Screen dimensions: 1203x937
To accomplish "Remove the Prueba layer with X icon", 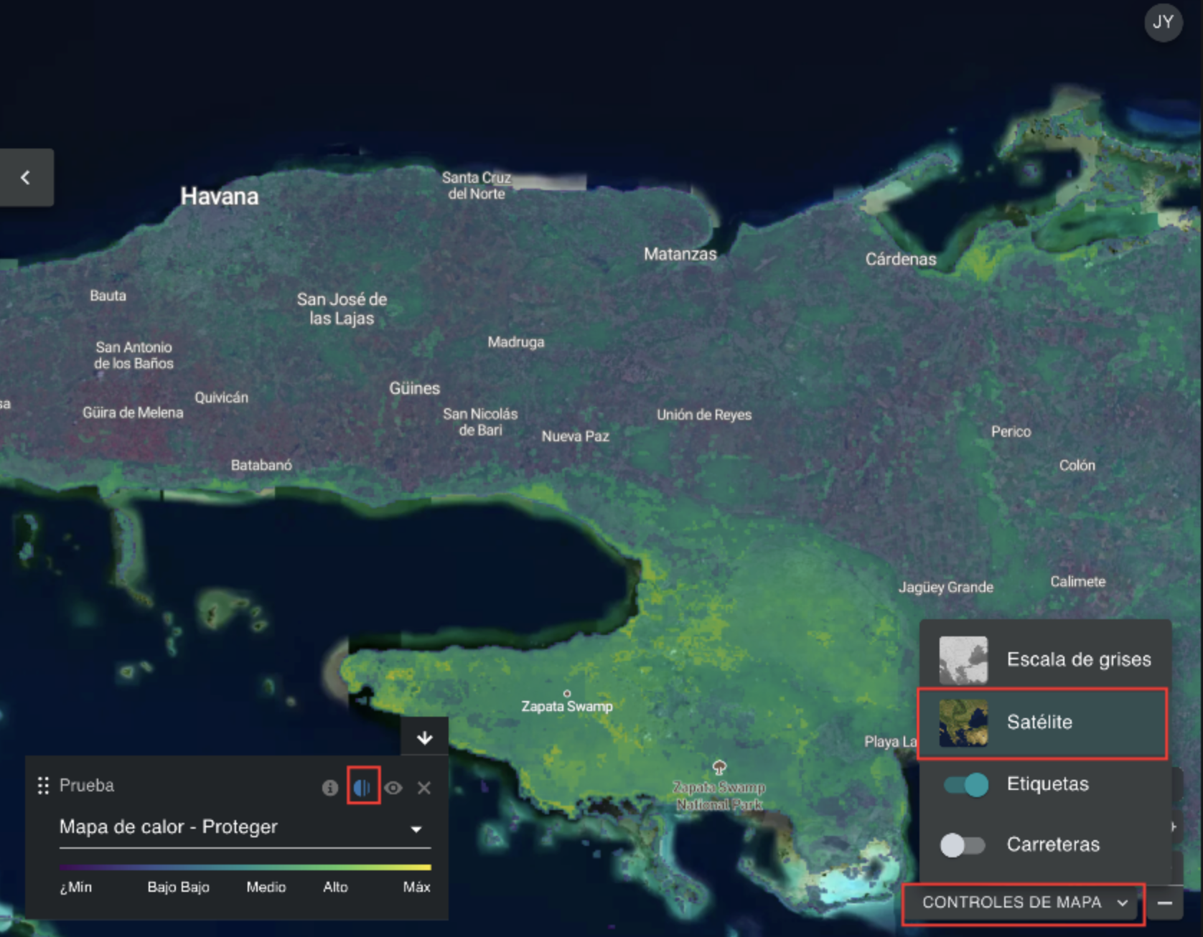I will tap(424, 788).
